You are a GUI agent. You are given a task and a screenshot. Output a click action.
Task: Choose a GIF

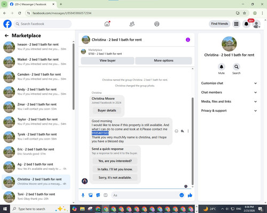pyautogui.click(x=106, y=195)
